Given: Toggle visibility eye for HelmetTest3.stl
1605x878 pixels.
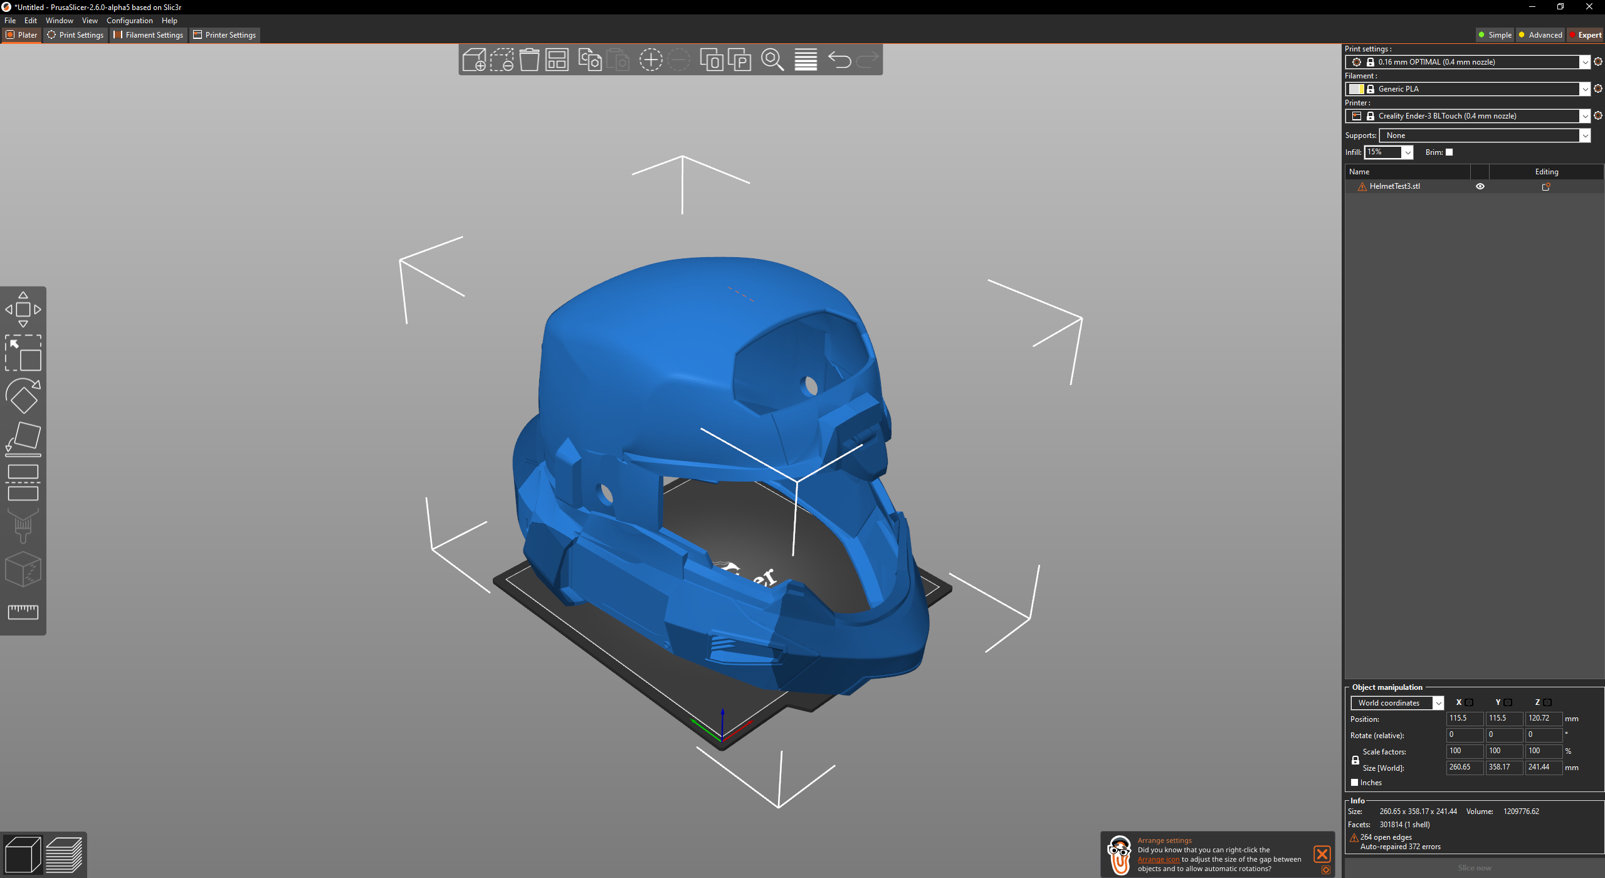Looking at the screenshot, I should click(1480, 186).
